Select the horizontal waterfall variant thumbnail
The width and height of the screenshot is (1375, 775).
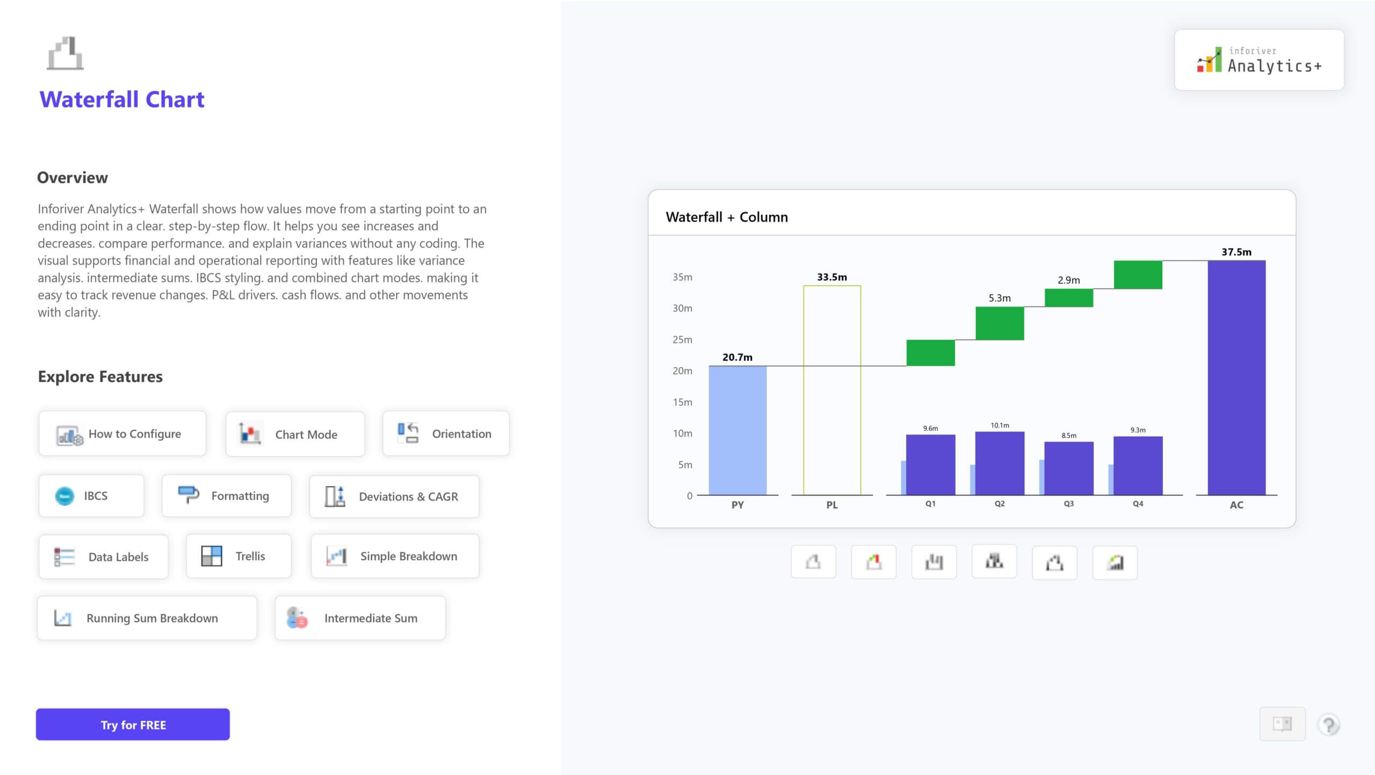(x=1054, y=562)
